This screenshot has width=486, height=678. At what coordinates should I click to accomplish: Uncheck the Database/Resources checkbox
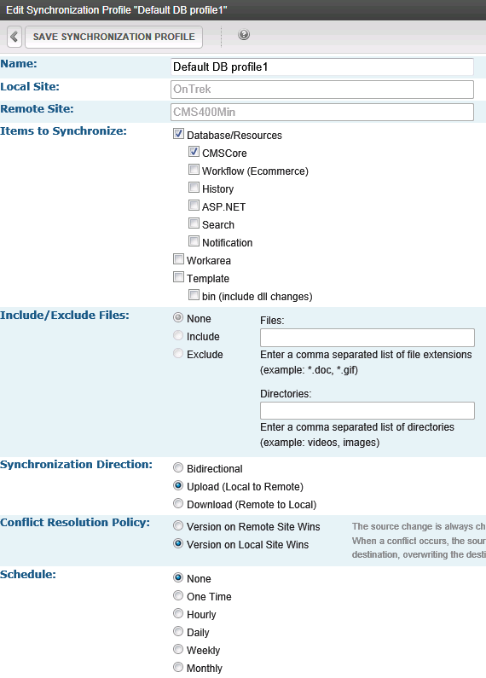tap(178, 134)
